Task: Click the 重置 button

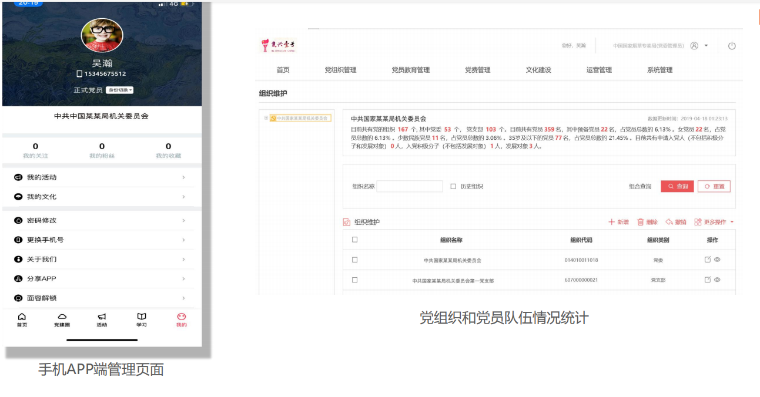Action: (x=714, y=186)
